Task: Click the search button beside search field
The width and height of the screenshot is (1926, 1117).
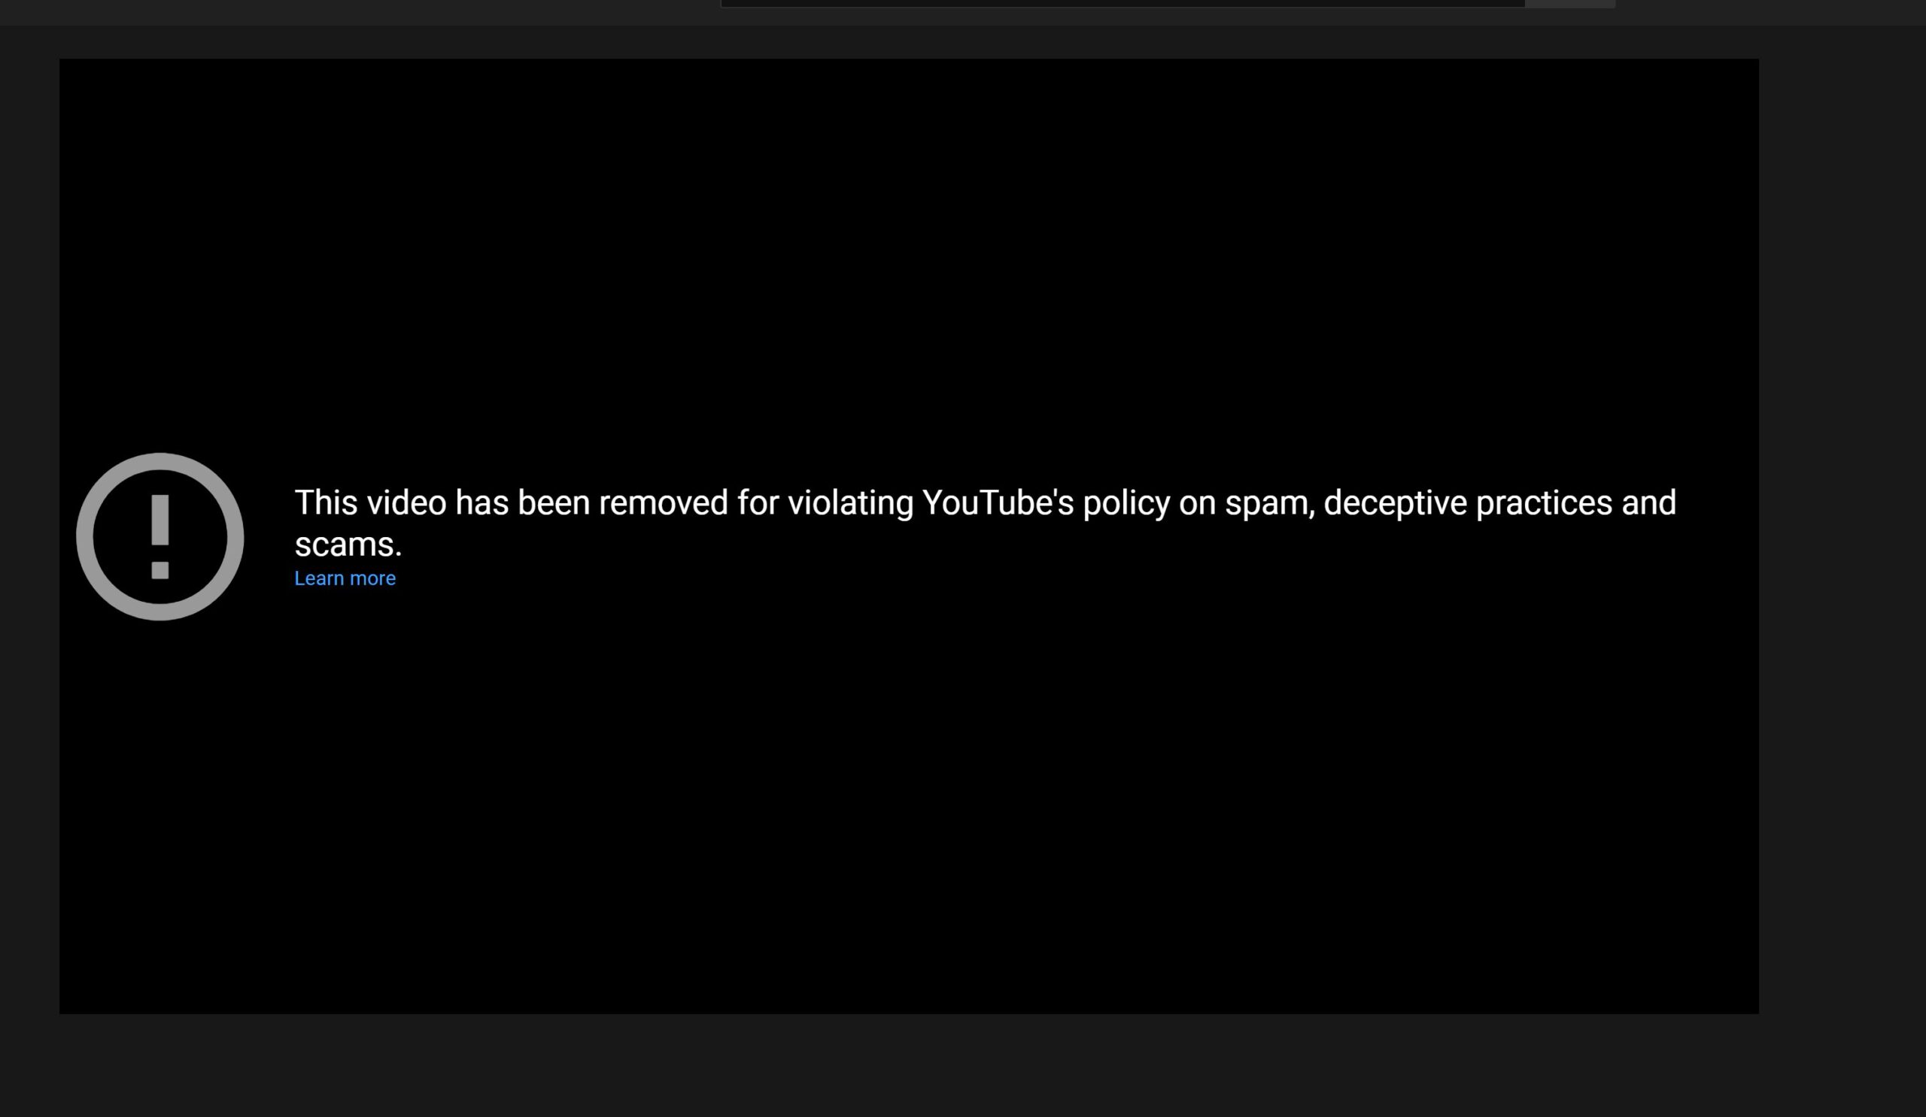Action: coord(1570,3)
